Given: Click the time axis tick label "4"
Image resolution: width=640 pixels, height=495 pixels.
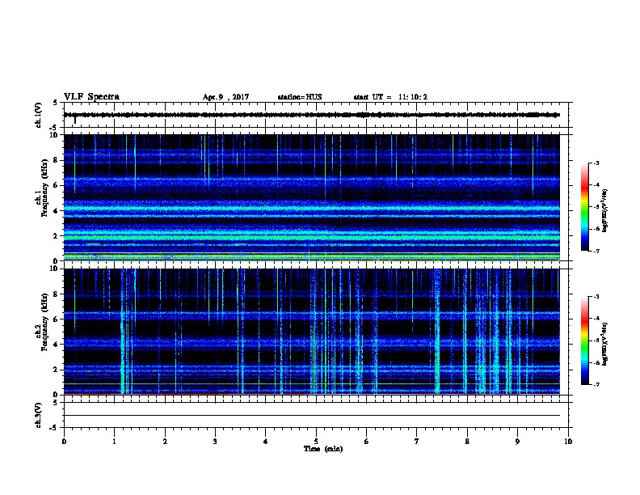Looking at the screenshot, I should [x=266, y=442].
